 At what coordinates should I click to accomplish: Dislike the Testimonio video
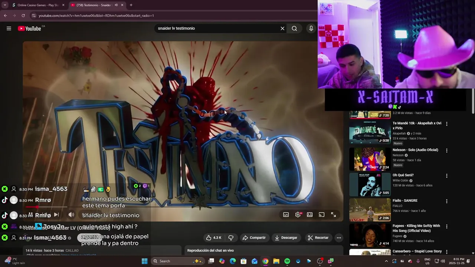[x=231, y=238]
